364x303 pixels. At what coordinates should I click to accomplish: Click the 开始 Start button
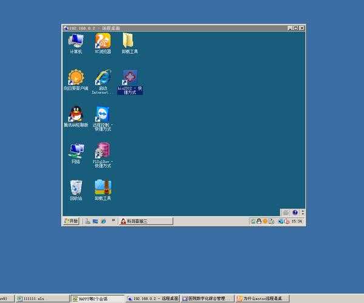[72, 222]
